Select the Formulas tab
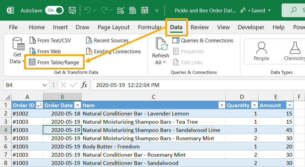The height and width of the screenshot is (167, 305). tap(150, 27)
